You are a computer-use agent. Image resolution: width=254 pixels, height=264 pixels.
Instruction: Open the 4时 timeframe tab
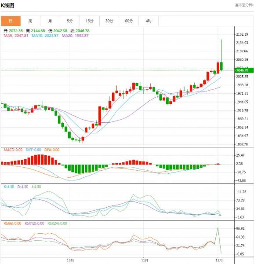tap(149, 21)
